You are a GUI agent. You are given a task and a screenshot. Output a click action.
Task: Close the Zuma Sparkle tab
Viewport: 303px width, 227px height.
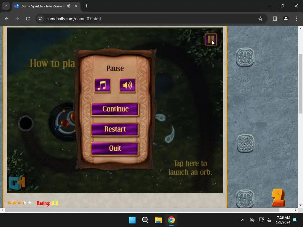click(x=76, y=6)
